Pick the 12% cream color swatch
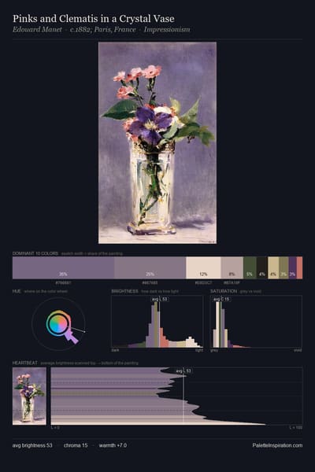The image size is (315, 472). 203,267
